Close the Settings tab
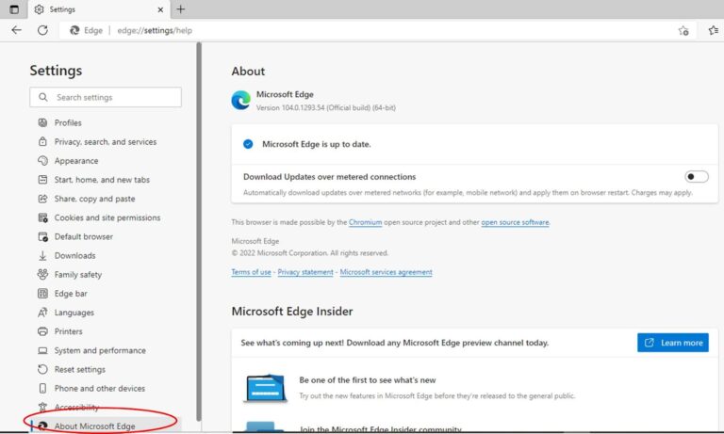Screen dimensions: 724x434 [160, 9]
